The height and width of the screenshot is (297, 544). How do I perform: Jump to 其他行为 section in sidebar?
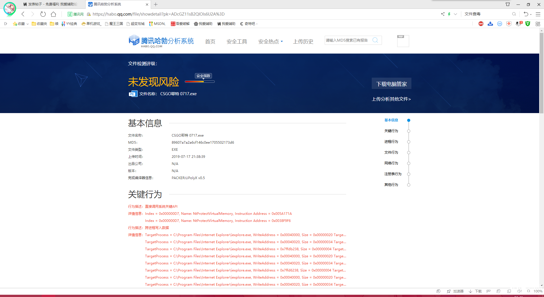click(391, 185)
